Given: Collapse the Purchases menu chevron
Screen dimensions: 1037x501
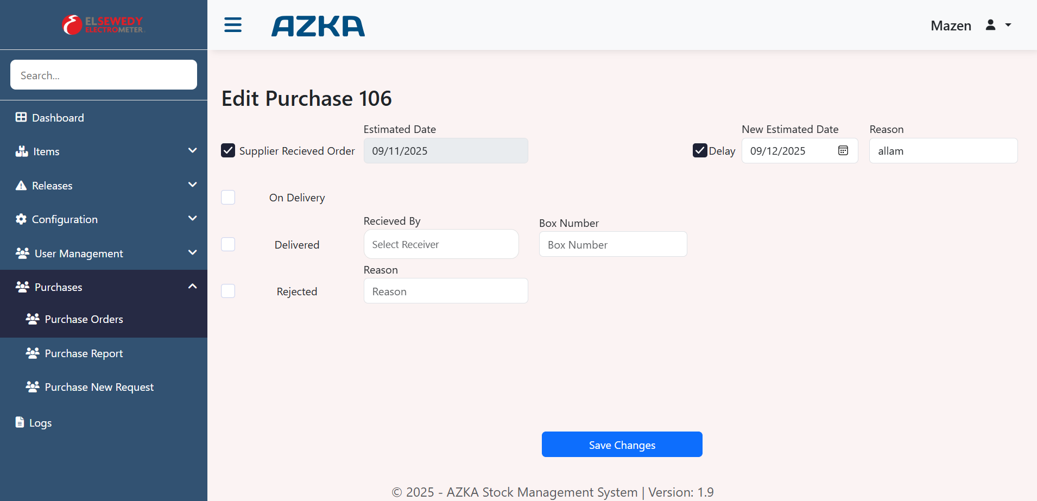Looking at the screenshot, I should [x=192, y=286].
